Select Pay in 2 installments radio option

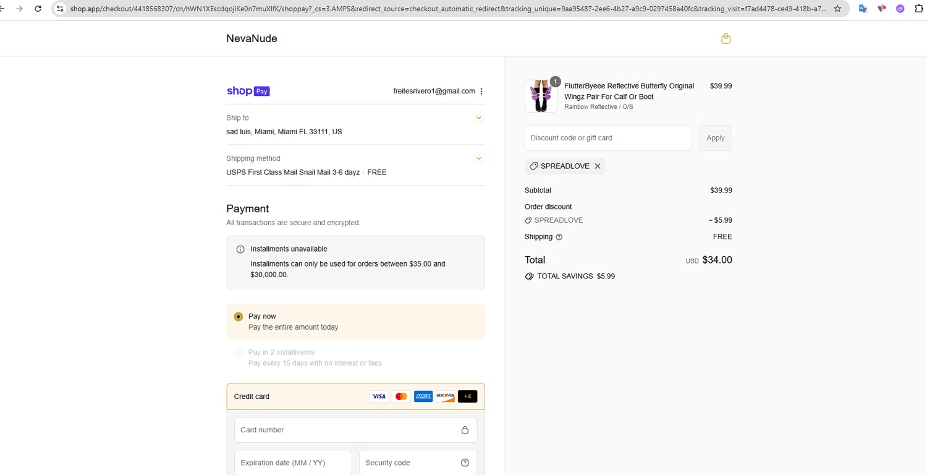(x=239, y=353)
